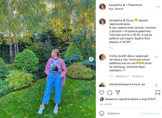Go to next photo with arrow

pos(91,59)
